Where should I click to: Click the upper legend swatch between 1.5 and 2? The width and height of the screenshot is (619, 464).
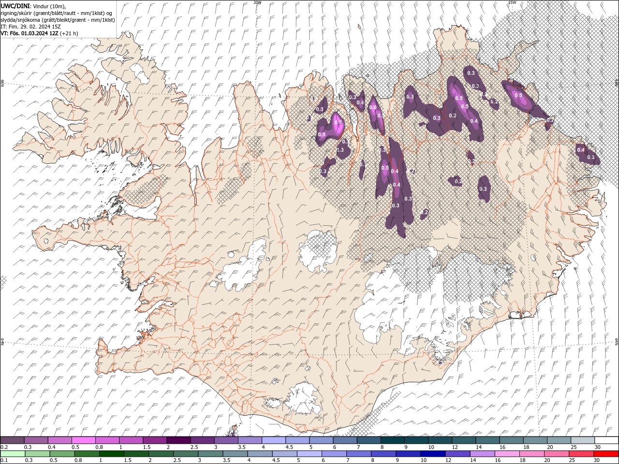[x=155, y=440]
